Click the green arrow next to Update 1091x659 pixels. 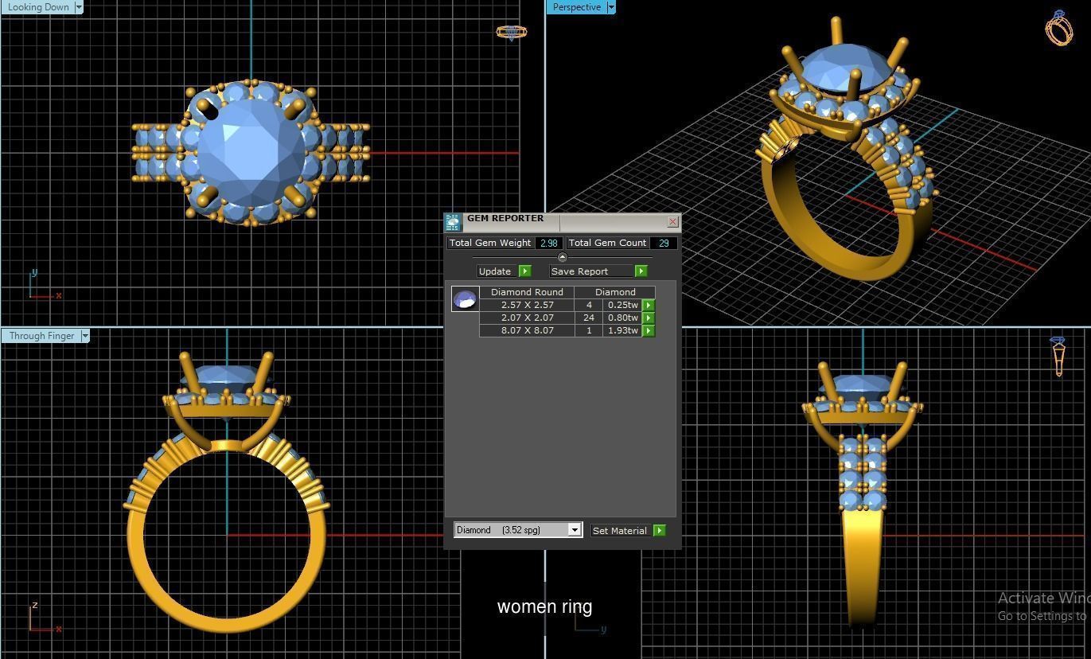[x=525, y=271]
